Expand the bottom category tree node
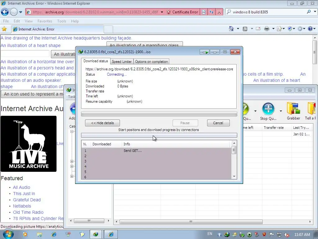The width and height of the screenshot is (318, 239). (72, 176)
